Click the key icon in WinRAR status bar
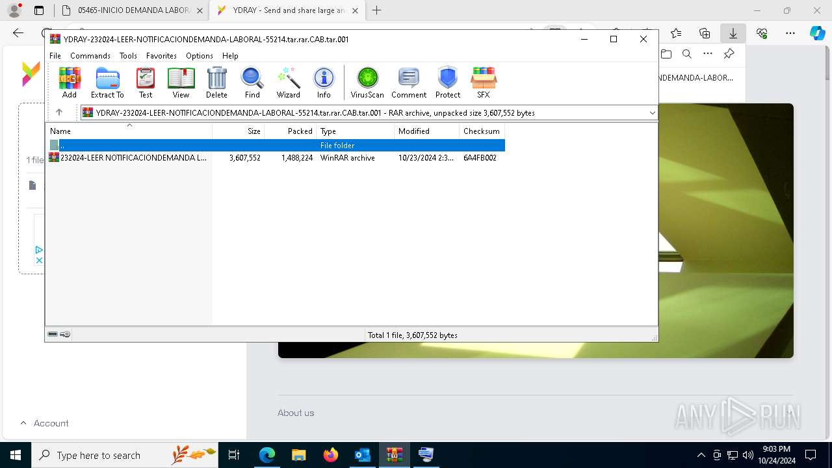The width and height of the screenshot is (832, 468). click(x=65, y=335)
